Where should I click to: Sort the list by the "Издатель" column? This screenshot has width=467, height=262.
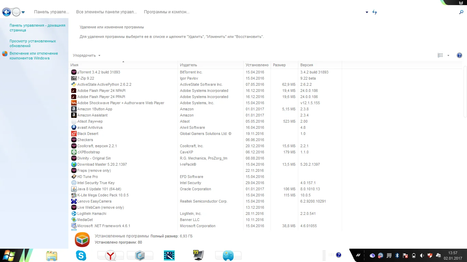(210, 65)
